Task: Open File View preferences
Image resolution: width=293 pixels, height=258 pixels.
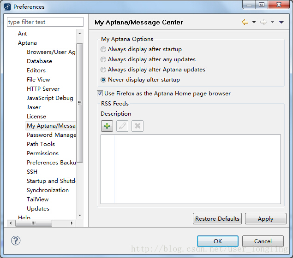Action: (x=38, y=80)
